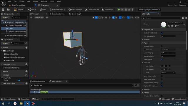Open the BasicShapeMaterial dropdown
Viewport: 188px width, 106px height.
point(175,23)
